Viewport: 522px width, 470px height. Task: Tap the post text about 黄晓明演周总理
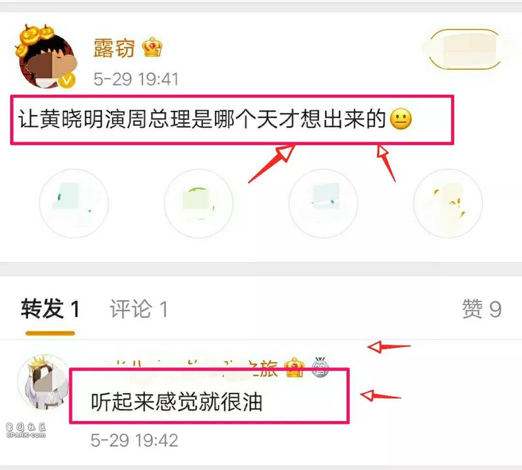pyautogui.click(x=202, y=119)
